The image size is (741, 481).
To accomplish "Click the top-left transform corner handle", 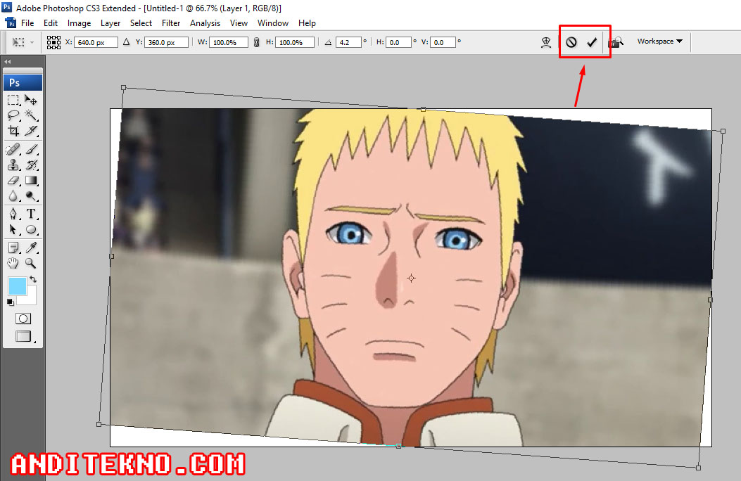I will [x=123, y=87].
